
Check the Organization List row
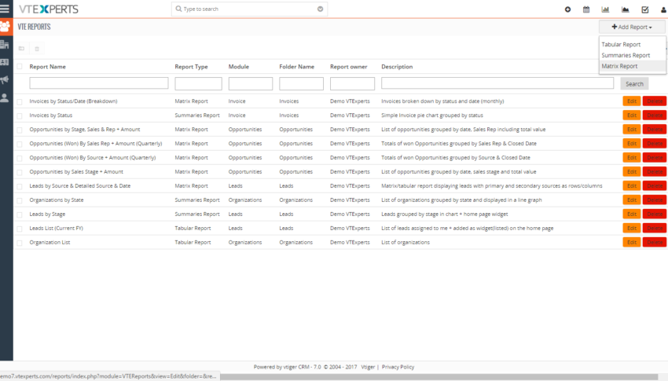(20, 243)
